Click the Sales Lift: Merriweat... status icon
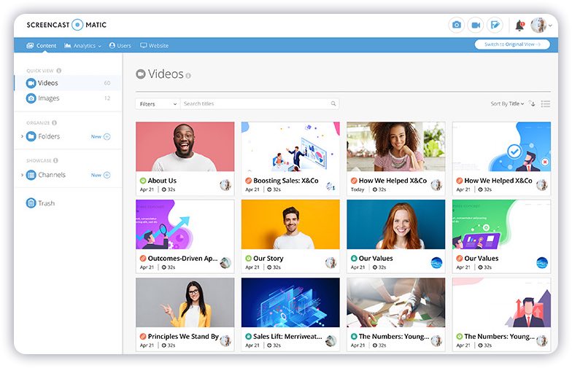Screen dimensions: 572x368 pyautogui.click(x=248, y=337)
